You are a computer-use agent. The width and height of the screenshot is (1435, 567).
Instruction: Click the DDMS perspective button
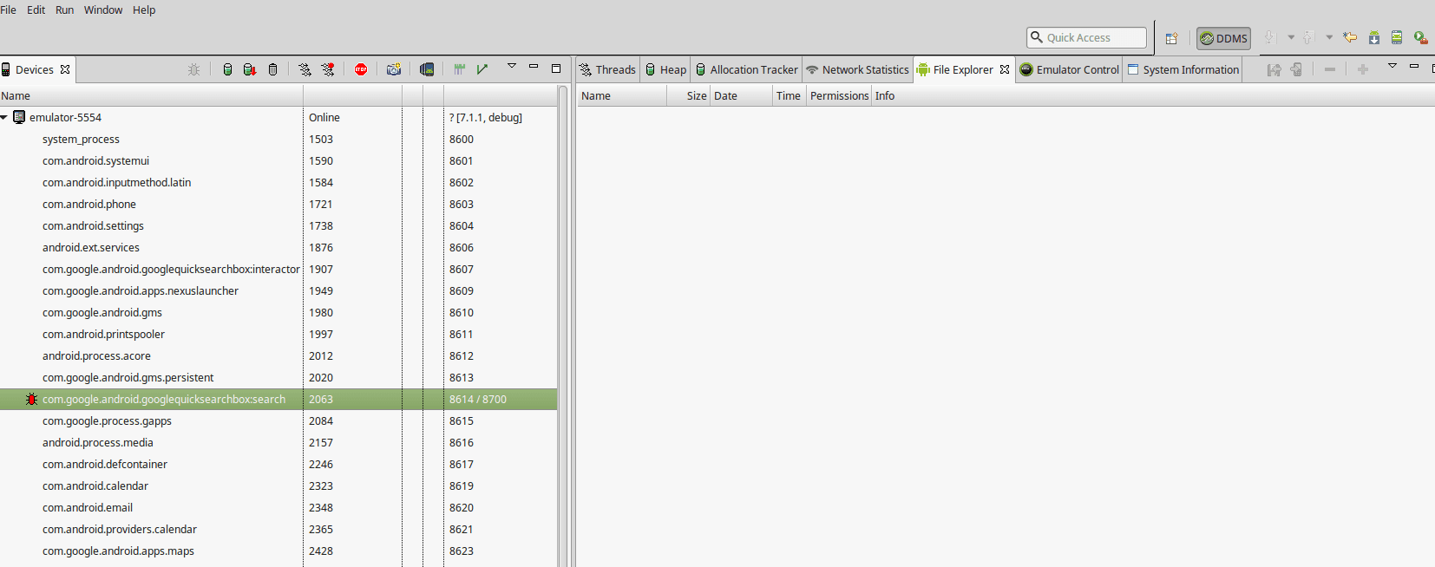pos(1223,38)
